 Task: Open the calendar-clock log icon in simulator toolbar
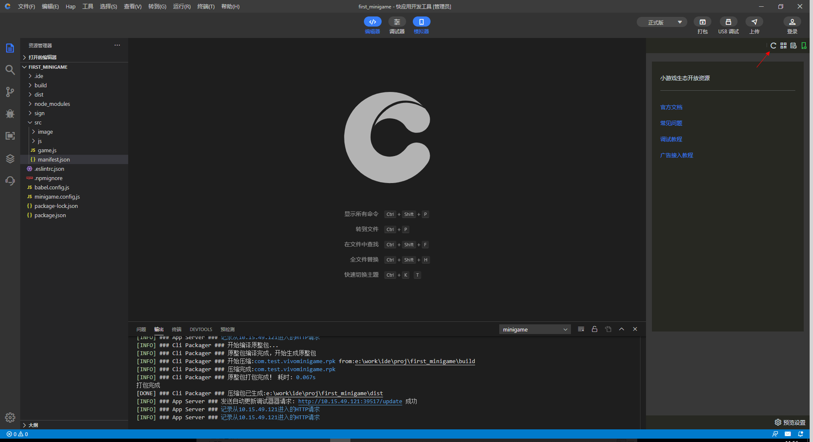(794, 46)
